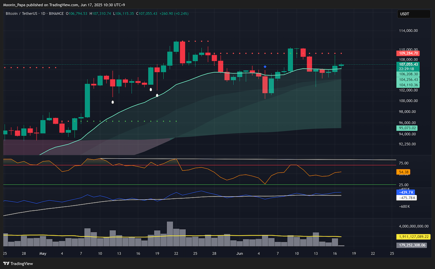Click the white -475.78K indicator label
The height and width of the screenshot is (269, 435).
point(407,198)
